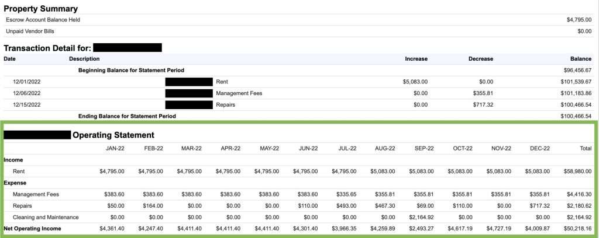Select the Ending Balance for Statement Period label
This screenshot has height=238, width=599.
point(127,116)
